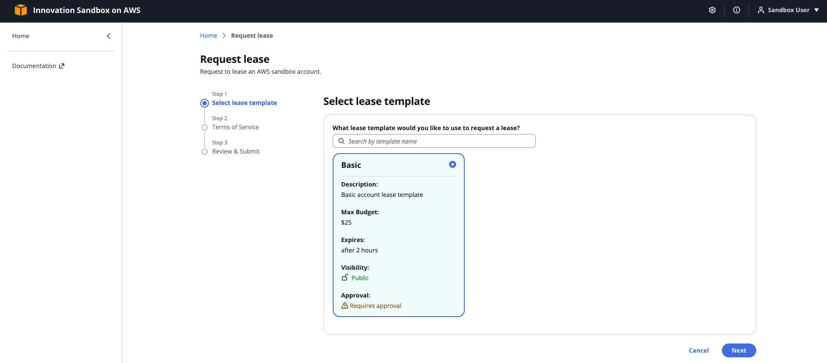
Task: Go to Review & Submit step
Action: pyautogui.click(x=236, y=151)
